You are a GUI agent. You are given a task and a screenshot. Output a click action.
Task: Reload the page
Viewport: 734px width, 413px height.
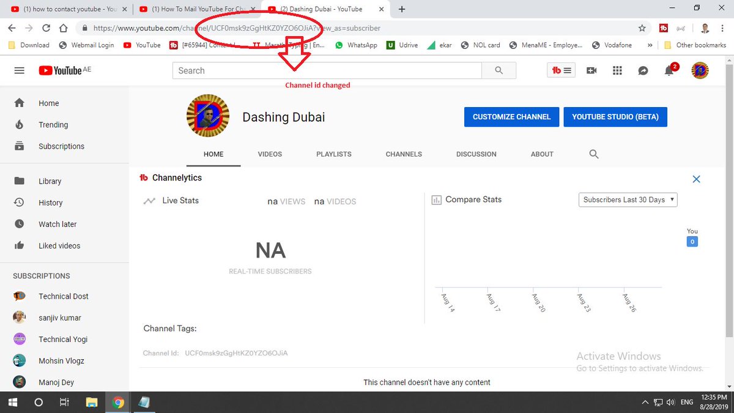point(46,28)
